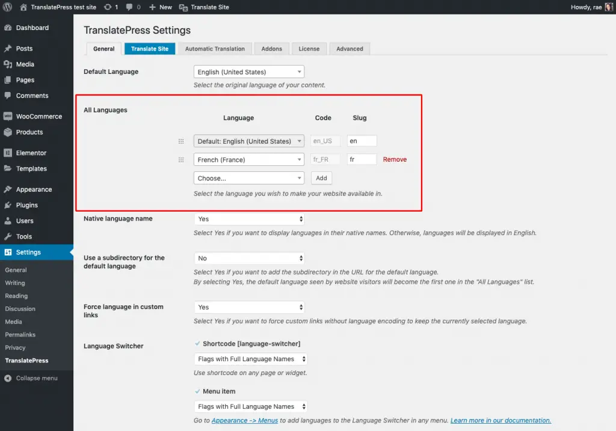Open the updates refresh icon
The width and height of the screenshot is (616, 431).
click(108, 7)
